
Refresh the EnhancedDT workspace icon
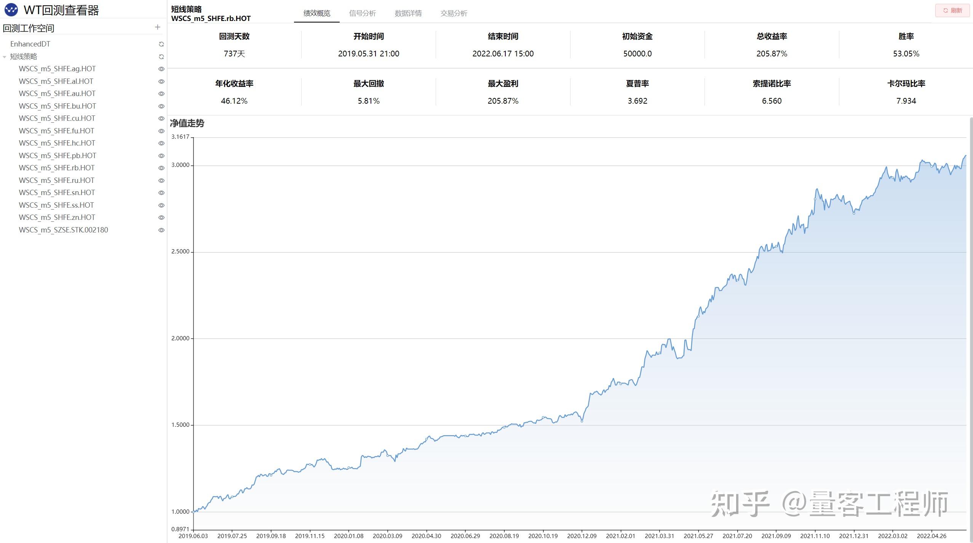click(x=161, y=44)
